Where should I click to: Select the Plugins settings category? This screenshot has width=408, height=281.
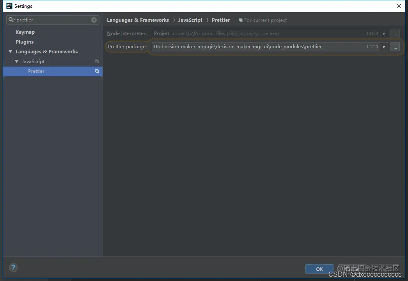point(25,42)
